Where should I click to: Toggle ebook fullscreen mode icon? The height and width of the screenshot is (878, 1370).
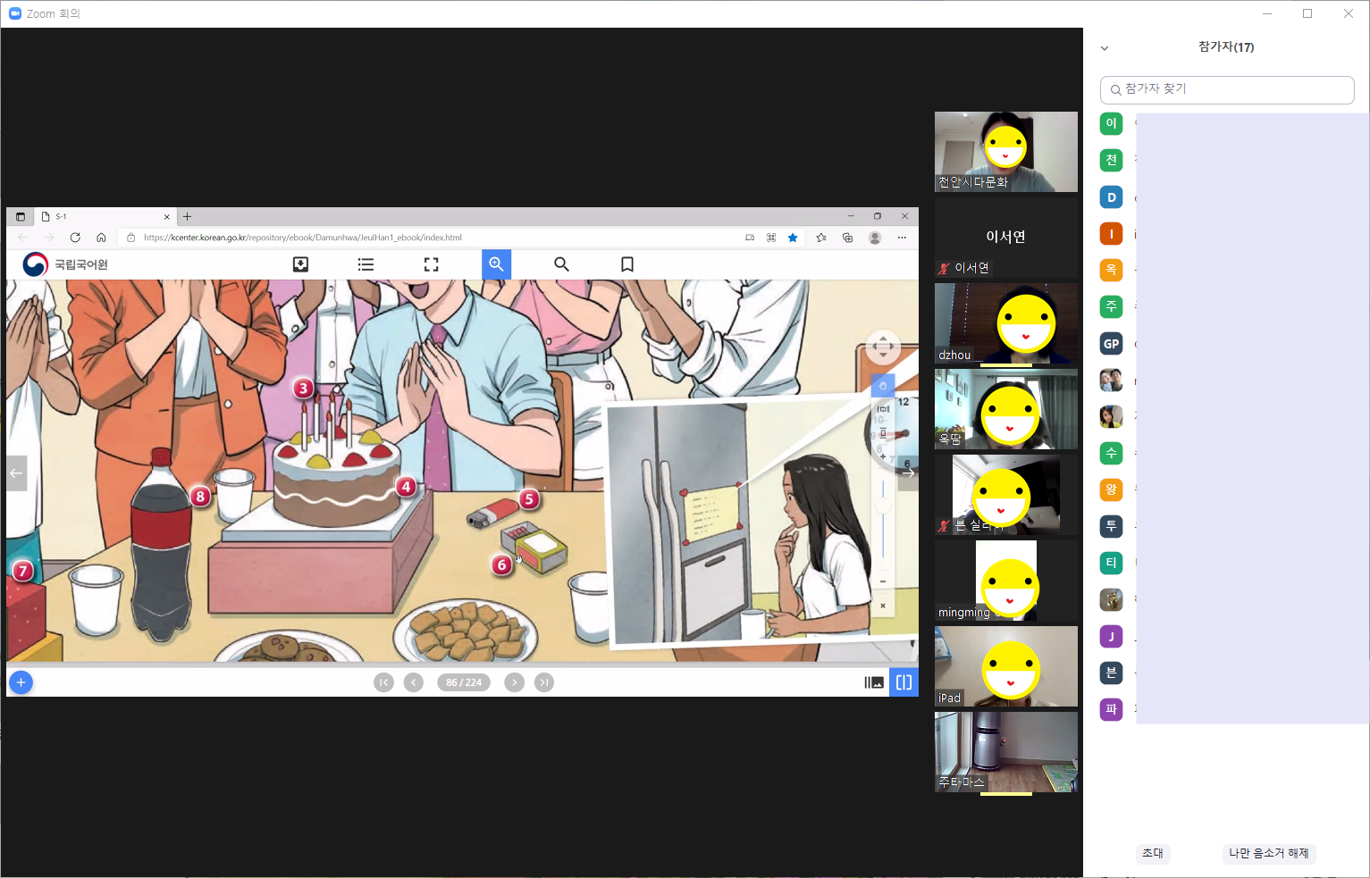pyautogui.click(x=431, y=264)
